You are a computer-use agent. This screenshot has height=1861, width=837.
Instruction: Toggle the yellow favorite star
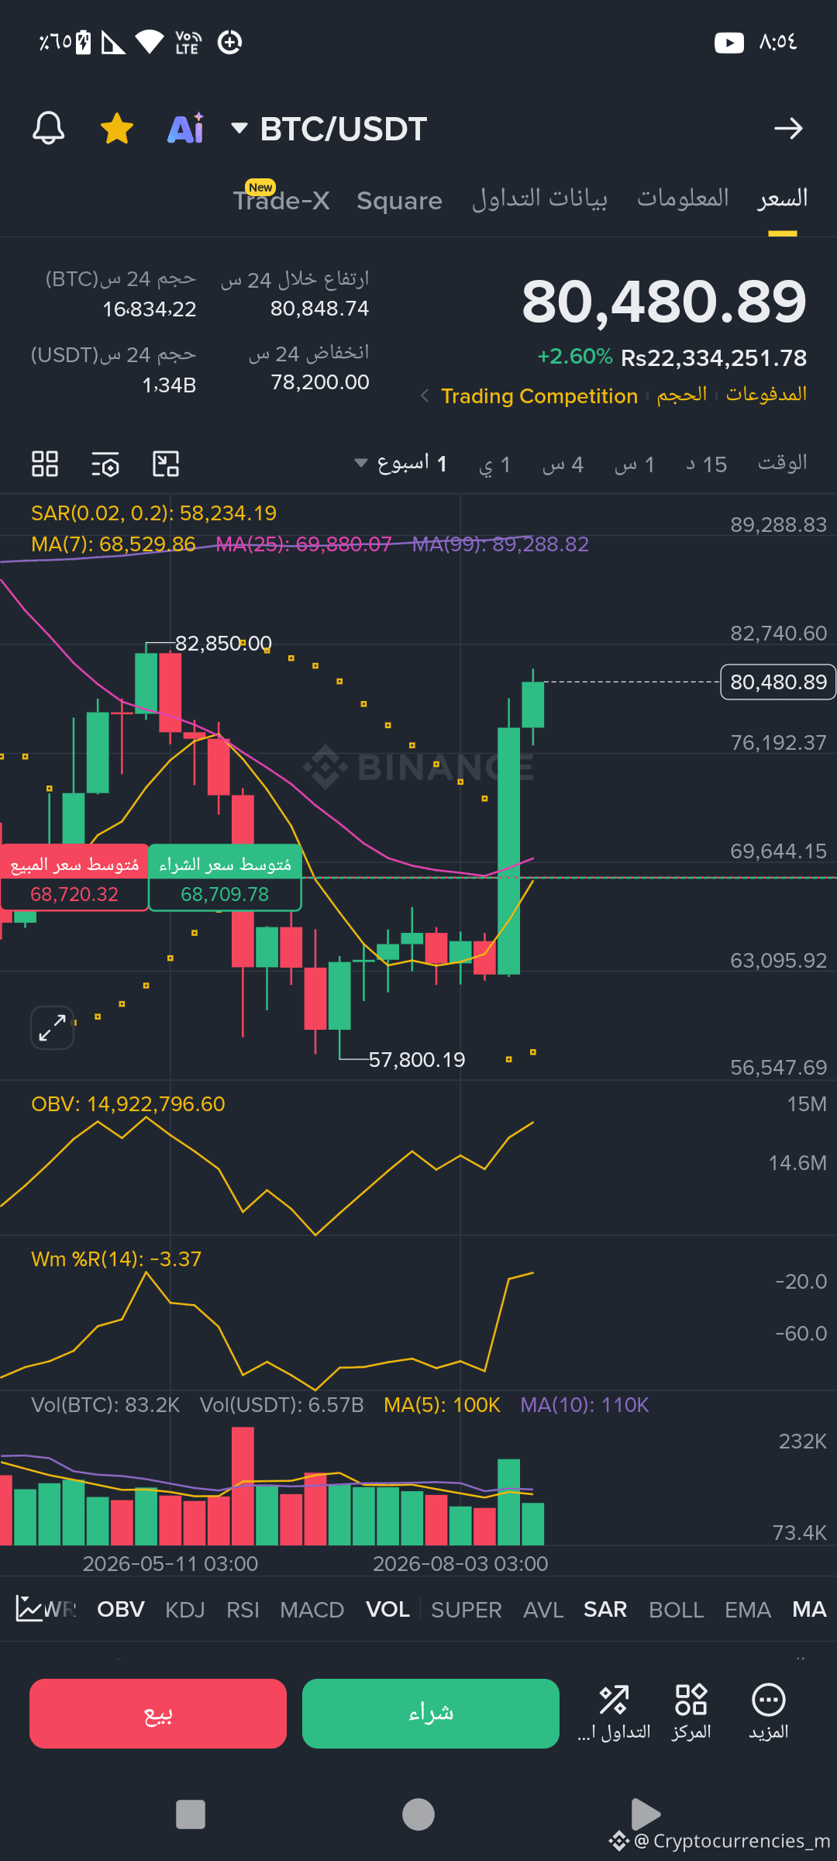pos(117,128)
